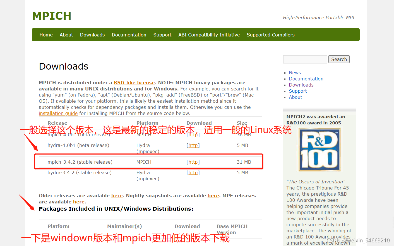Download hydra-4.0b1 beta via http link
The height and width of the screenshot is (246, 394).
point(193,145)
